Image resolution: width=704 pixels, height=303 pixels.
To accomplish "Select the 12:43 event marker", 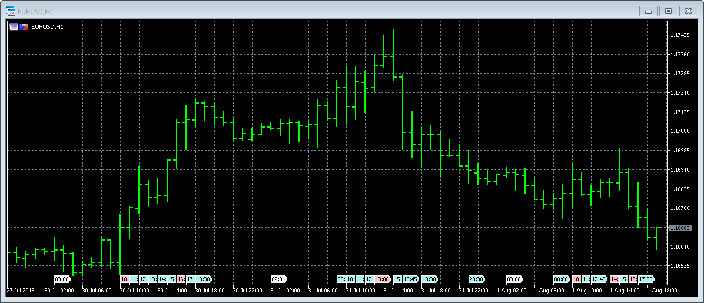I will coord(599,279).
